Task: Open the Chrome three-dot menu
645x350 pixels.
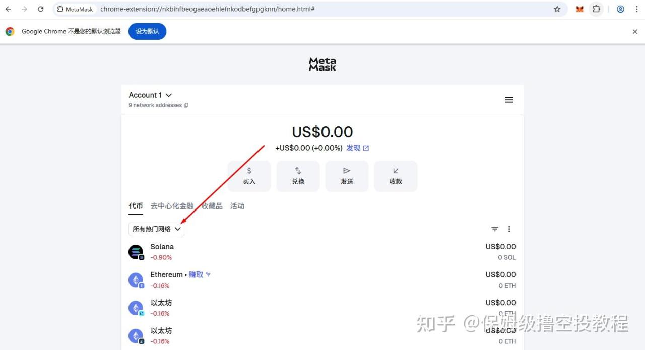Action: (636, 9)
